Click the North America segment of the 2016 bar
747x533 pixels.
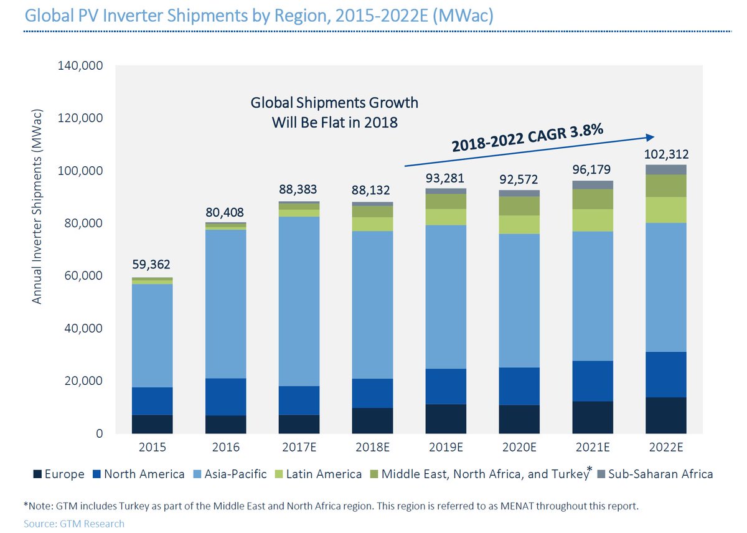tap(226, 397)
